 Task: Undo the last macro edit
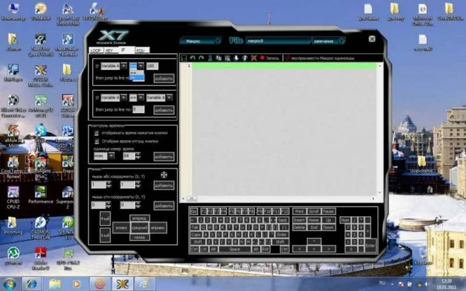pyautogui.click(x=193, y=58)
